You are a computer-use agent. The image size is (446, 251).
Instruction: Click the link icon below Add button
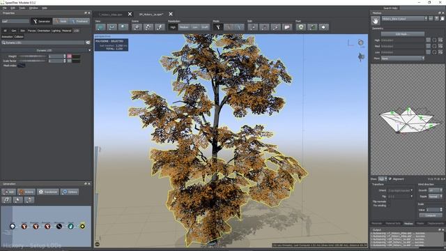6,200
